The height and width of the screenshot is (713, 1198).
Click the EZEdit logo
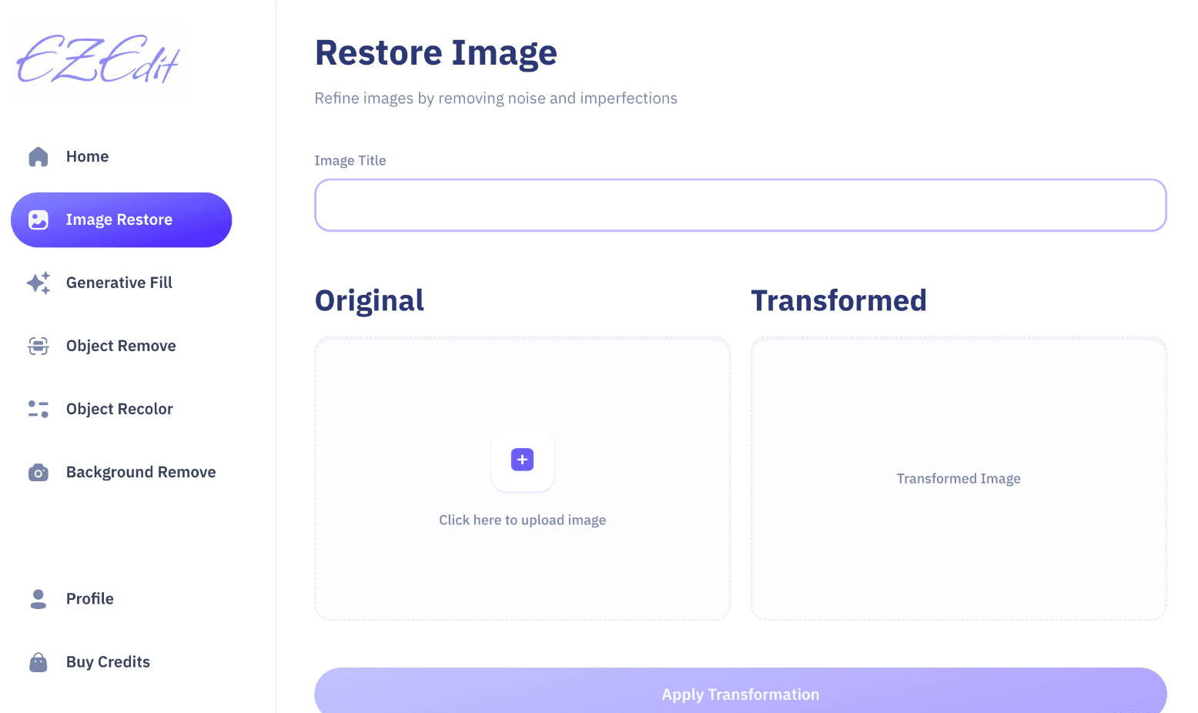[98, 60]
